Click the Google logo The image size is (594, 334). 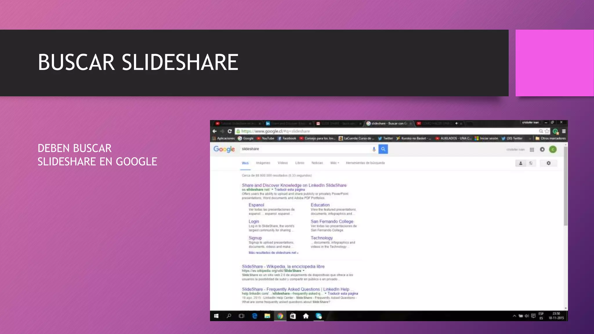point(224,149)
